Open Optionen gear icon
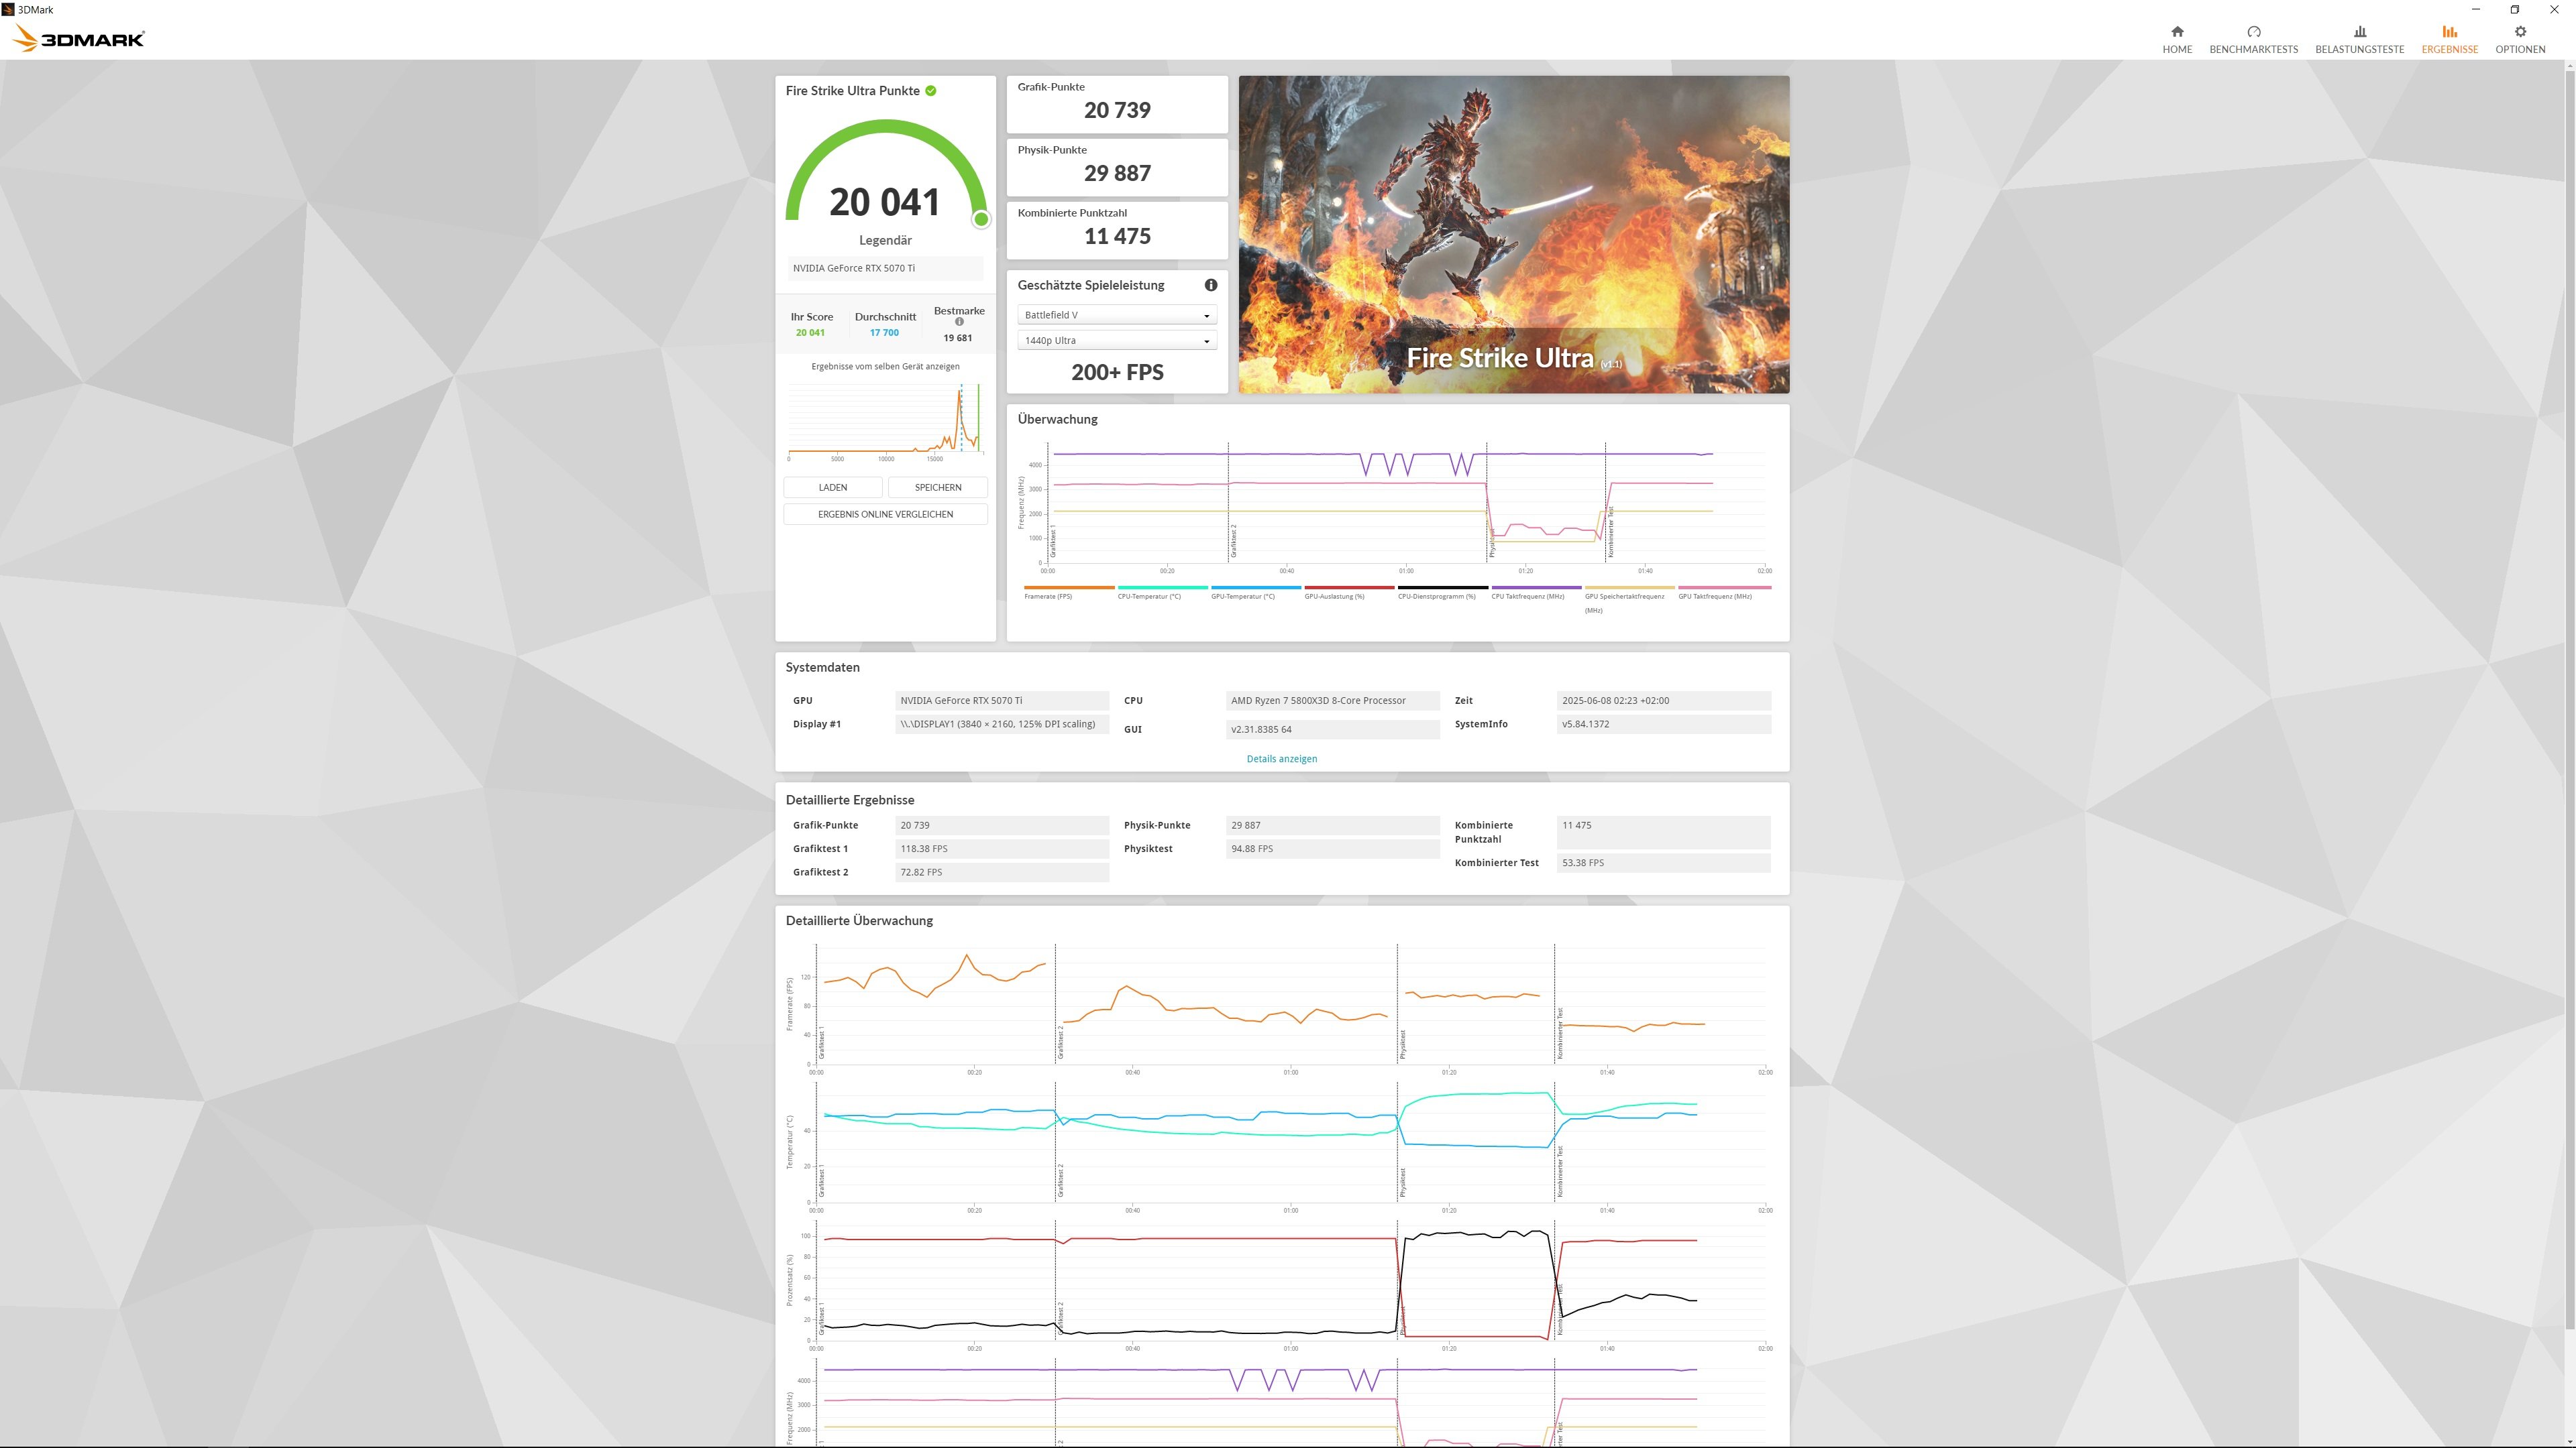Screen dimensions: 2576x1448 (x=2519, y=32)
